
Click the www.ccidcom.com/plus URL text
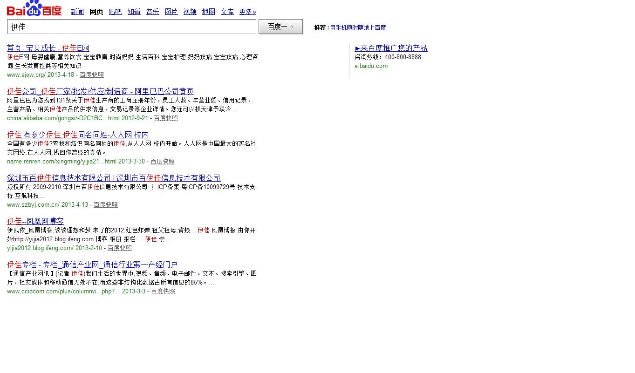pos(76,291)
